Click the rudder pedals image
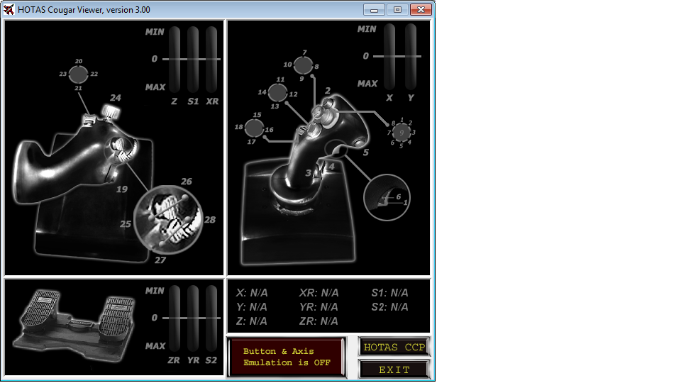This screenshot has height=383, width=681. coord(74,324)
